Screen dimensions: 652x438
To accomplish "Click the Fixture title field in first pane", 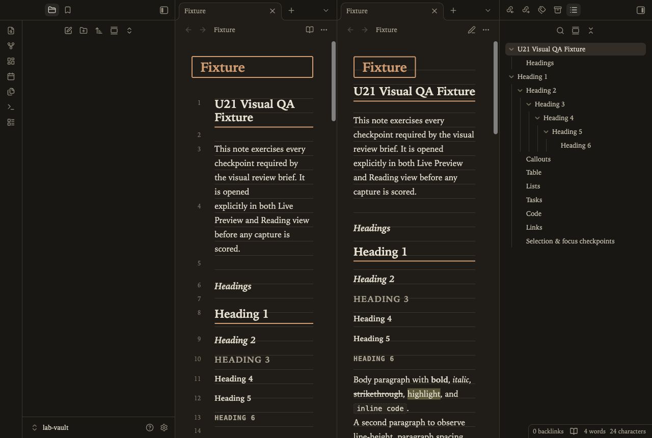I will point(252,67).
